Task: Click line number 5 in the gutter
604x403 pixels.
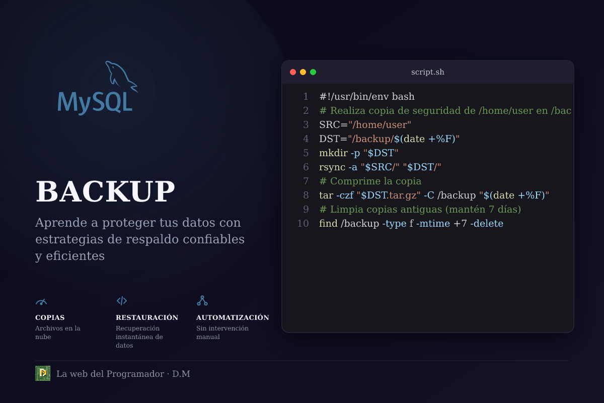Action: coord(306,153)
